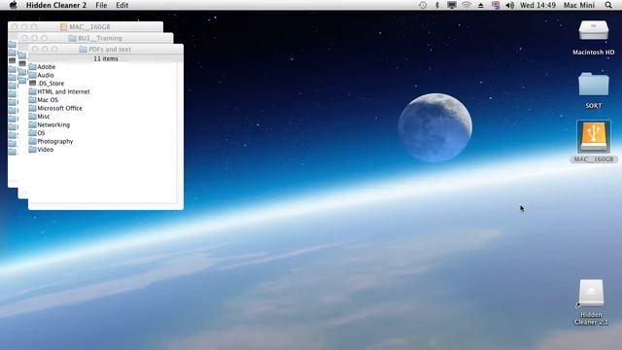Click the Networking folder name text
622x350 pixels.
point(53,124)
